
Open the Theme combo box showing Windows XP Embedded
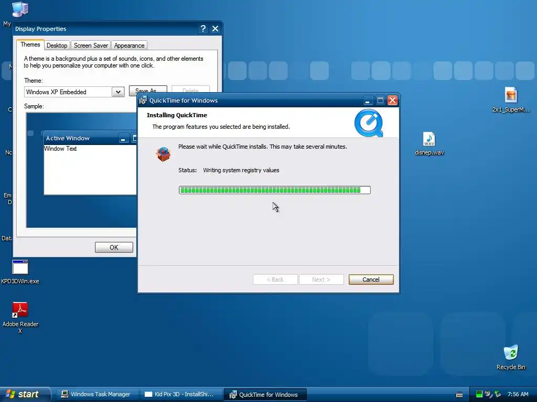(x=74, y=92)
